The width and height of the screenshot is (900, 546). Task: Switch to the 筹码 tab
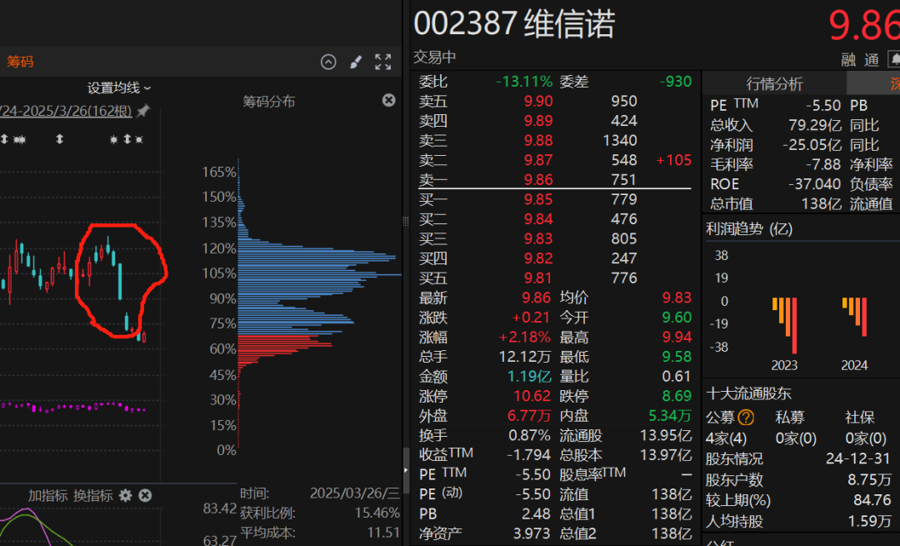coord(20,62)
